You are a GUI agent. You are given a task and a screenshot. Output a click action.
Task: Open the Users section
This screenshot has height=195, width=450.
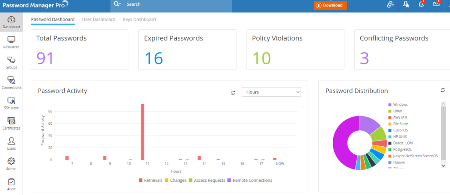(x=11, y=144)
